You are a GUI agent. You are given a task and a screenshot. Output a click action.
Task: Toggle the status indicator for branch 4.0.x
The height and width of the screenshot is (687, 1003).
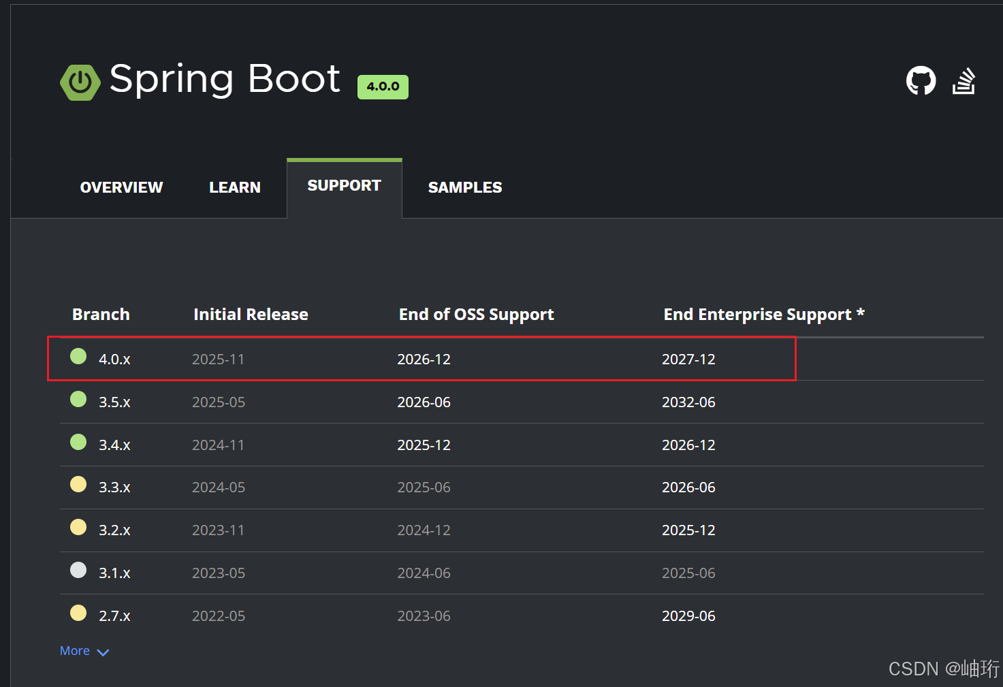(x=78, y=356)
